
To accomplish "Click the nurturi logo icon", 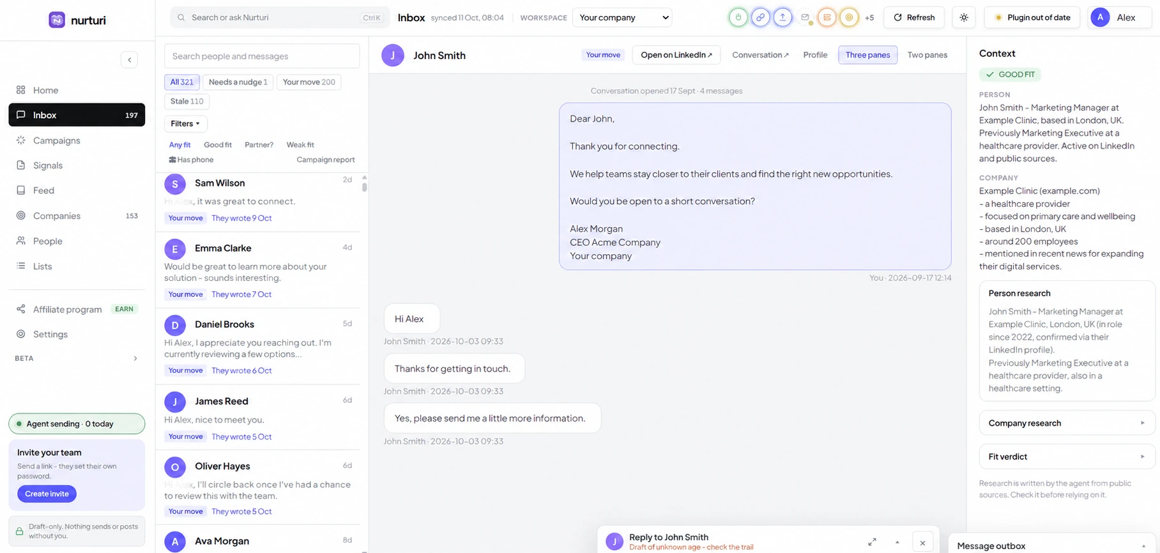I will (57, 20).
